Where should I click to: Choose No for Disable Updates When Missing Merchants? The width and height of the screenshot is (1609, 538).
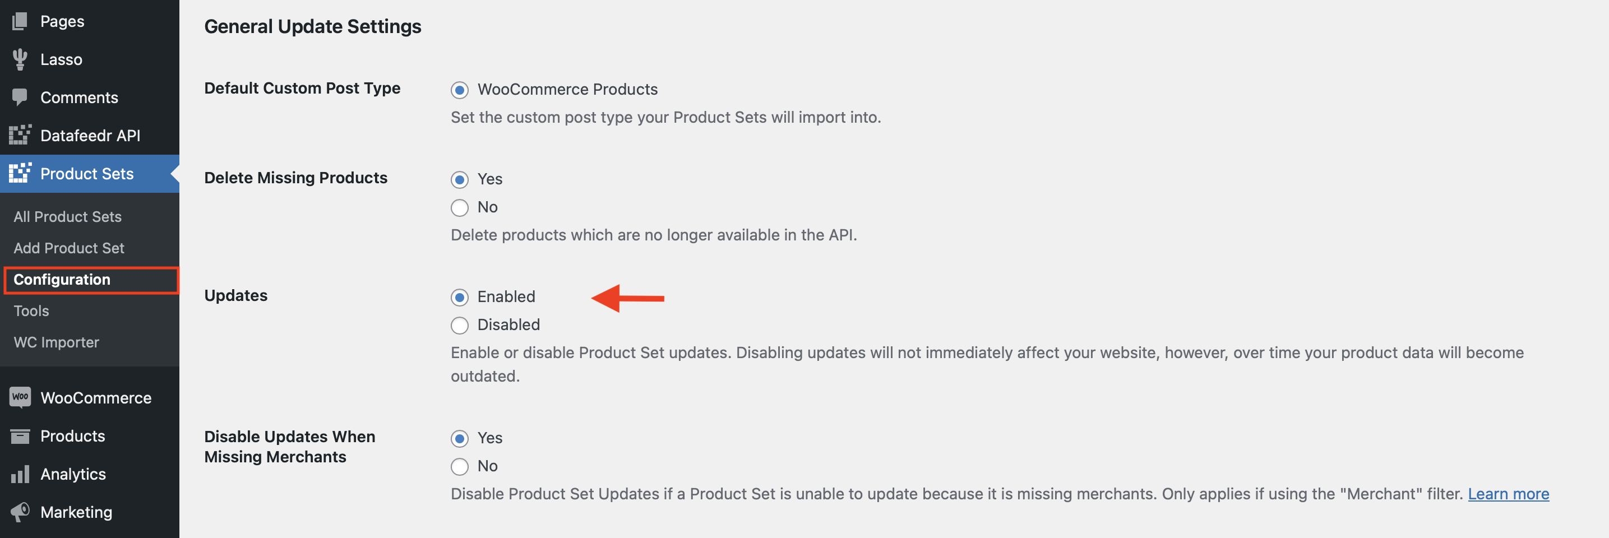[460, 466]
